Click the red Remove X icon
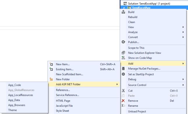Screen dimensions: 188x114 (x=123, y=101)
